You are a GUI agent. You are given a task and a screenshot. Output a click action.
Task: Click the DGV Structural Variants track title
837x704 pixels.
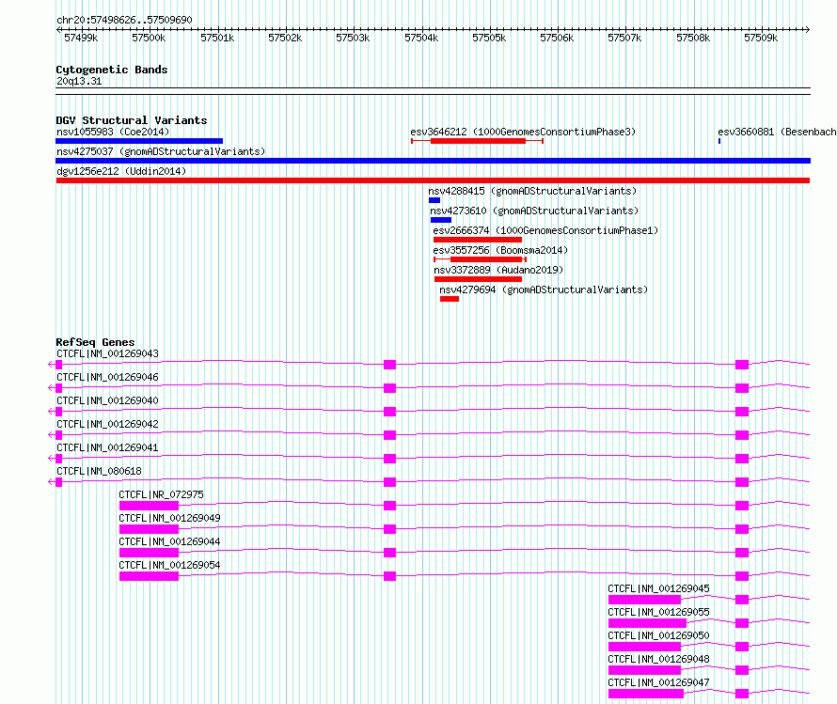[132, 120]
